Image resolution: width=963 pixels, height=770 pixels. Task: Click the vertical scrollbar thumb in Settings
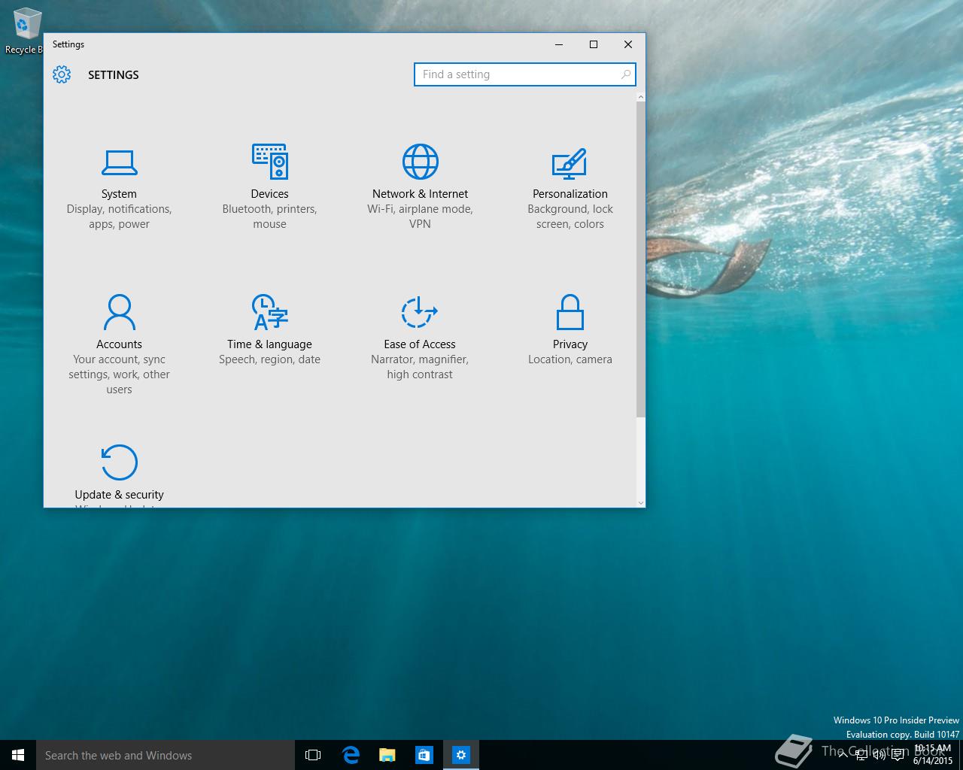(641, 259)
